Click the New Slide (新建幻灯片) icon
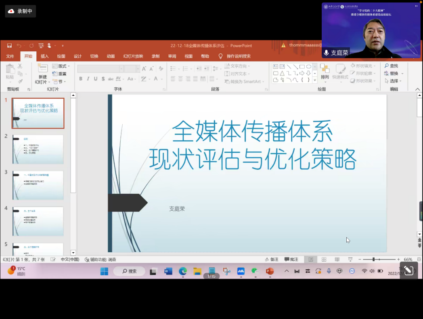This screenshot has height=319, width=423. point(42,69)
